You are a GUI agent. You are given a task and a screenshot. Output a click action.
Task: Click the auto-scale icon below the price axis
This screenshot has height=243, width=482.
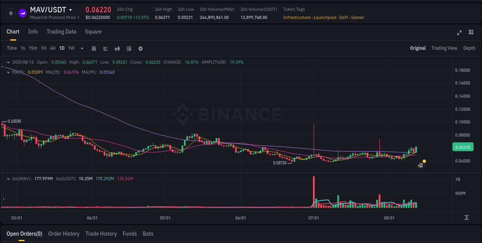click(x=466, y=218)
